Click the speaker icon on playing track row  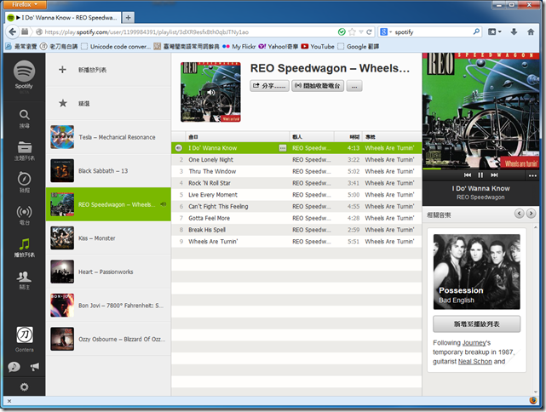point(179,148)
